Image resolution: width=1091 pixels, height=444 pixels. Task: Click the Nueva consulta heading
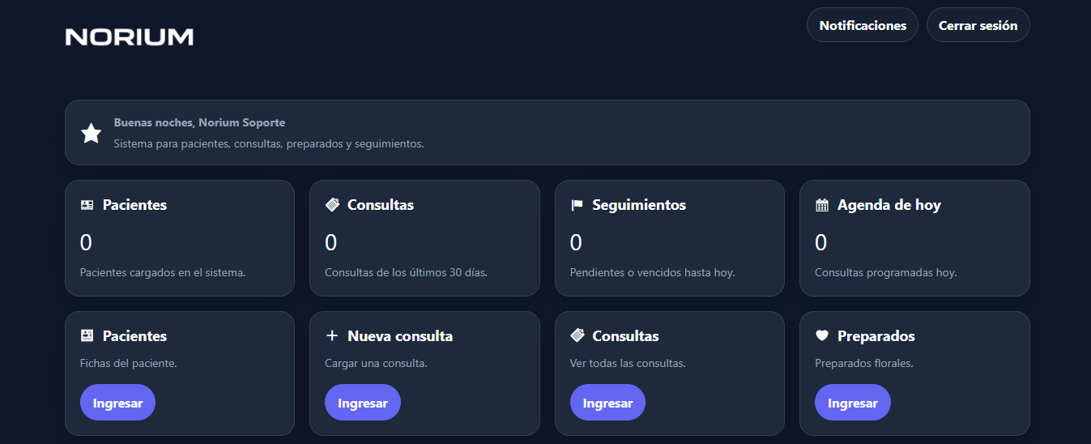pos(400,336)
